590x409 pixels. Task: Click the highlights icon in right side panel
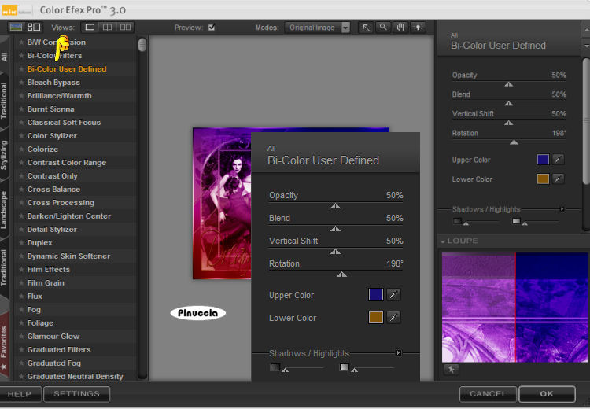point(516,221)
